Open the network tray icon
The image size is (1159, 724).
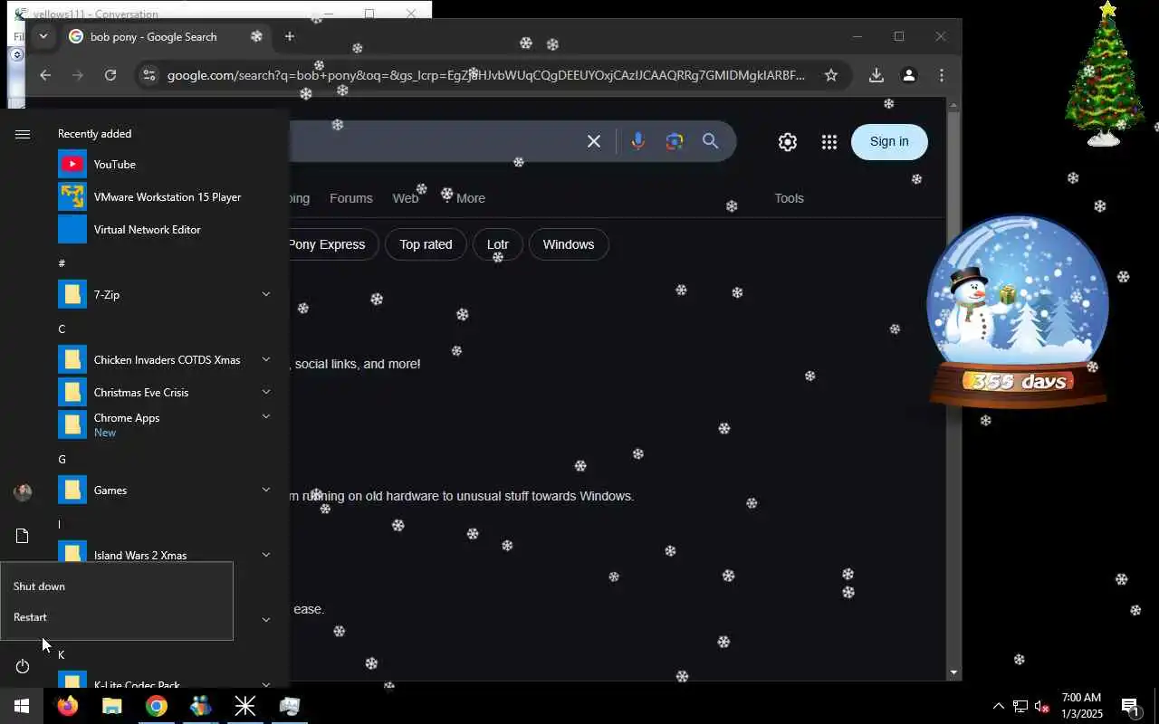[1020, 706]
